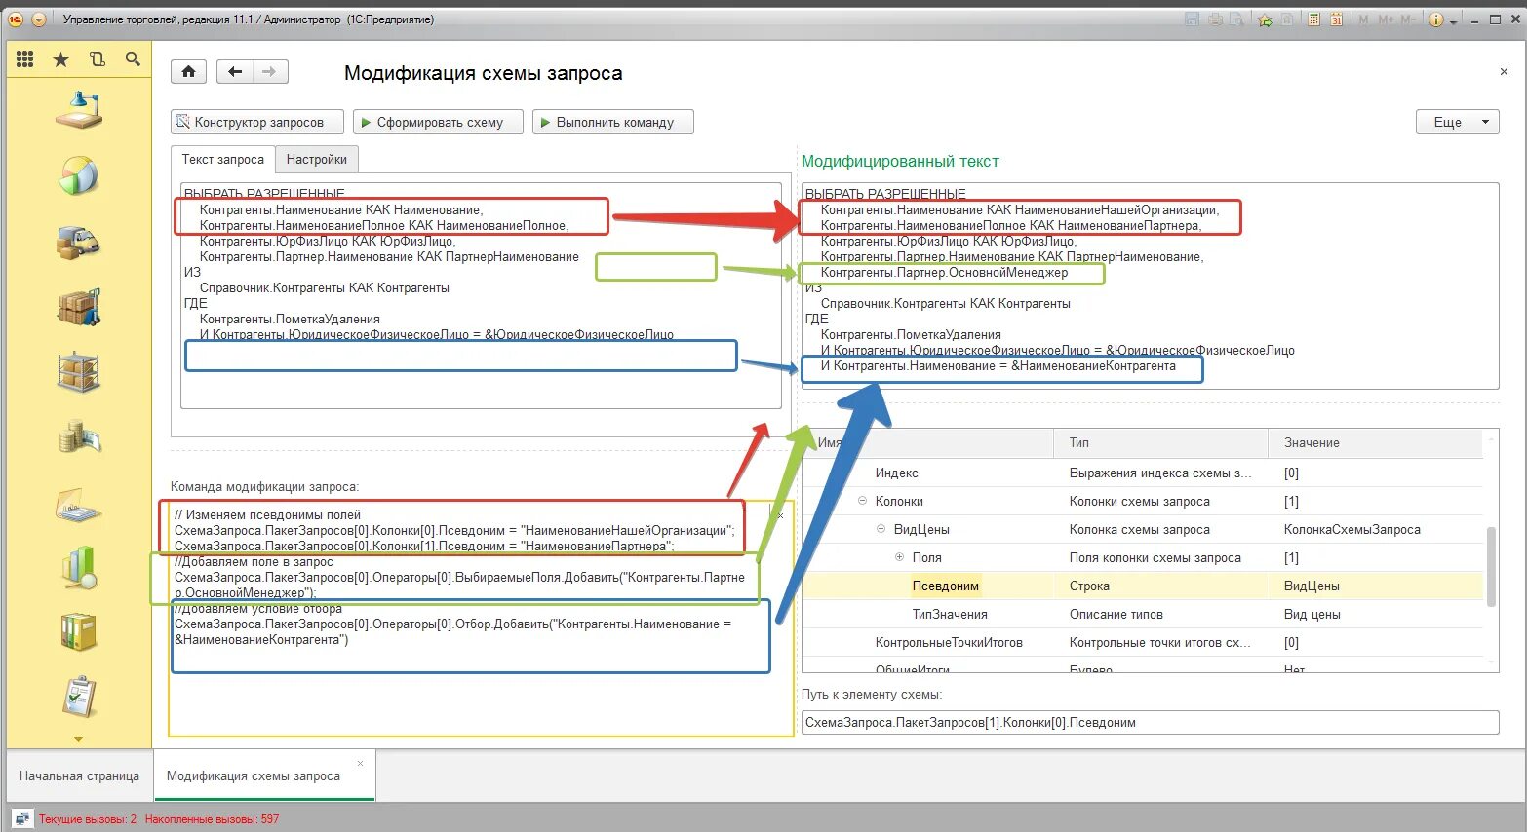
Task: Open the desk lamp section in sidebar
Action: 79,110
